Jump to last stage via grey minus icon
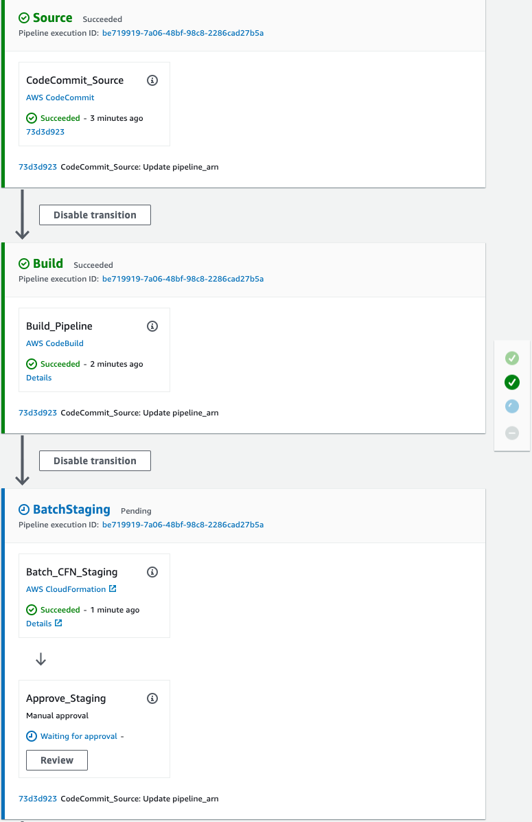Image resolution: width=532 pixels, height=822 pixels. 512,433
